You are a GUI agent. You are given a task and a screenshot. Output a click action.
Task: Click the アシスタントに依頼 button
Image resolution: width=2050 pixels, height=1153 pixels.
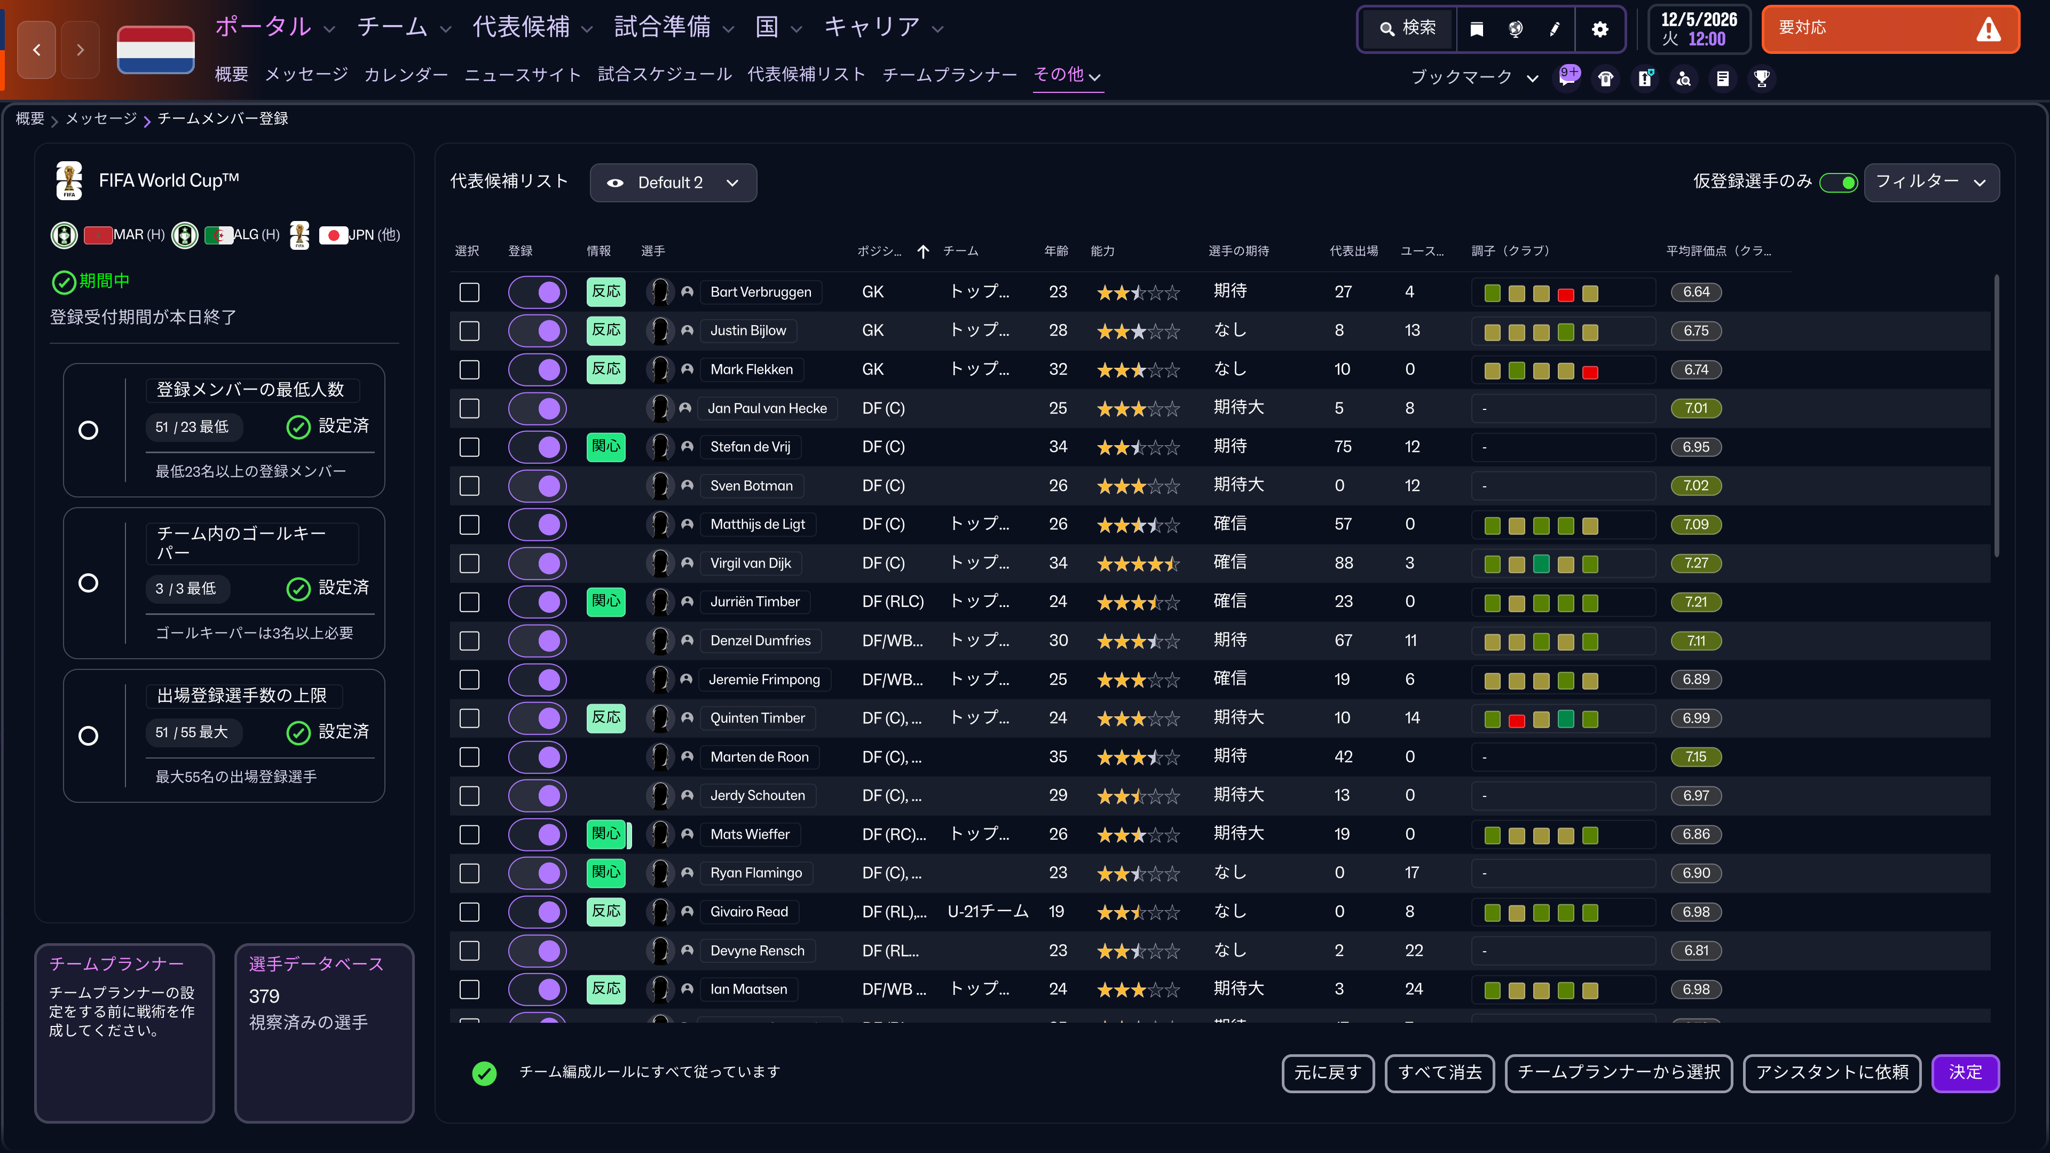point(1832,1072)
